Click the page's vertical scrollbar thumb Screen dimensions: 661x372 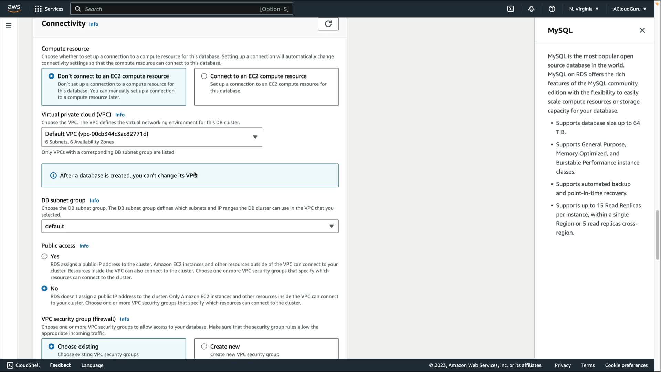[657, 235]
